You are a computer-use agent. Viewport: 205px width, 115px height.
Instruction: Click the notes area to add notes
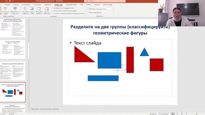45,109
